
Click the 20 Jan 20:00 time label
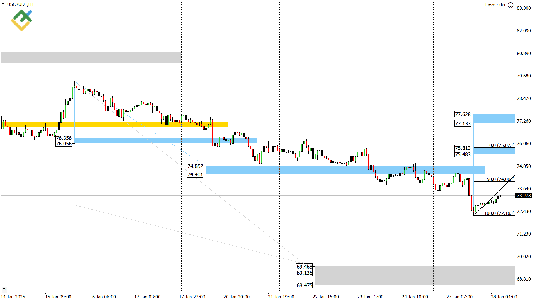[236, 297]
